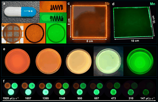Click the '147 µGy s⁻¹' dose label

147,98
